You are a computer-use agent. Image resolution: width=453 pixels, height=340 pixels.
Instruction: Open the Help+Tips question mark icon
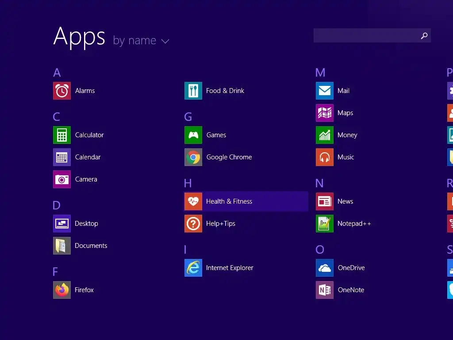pos(193,224)
